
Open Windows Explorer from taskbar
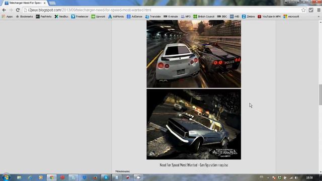[19, 177]
